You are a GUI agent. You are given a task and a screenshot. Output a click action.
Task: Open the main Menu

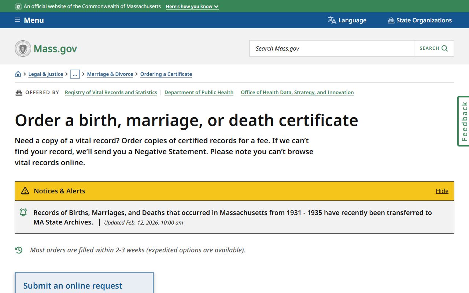(29, 20)
